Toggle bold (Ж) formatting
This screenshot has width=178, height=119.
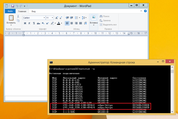pos(25,23)
